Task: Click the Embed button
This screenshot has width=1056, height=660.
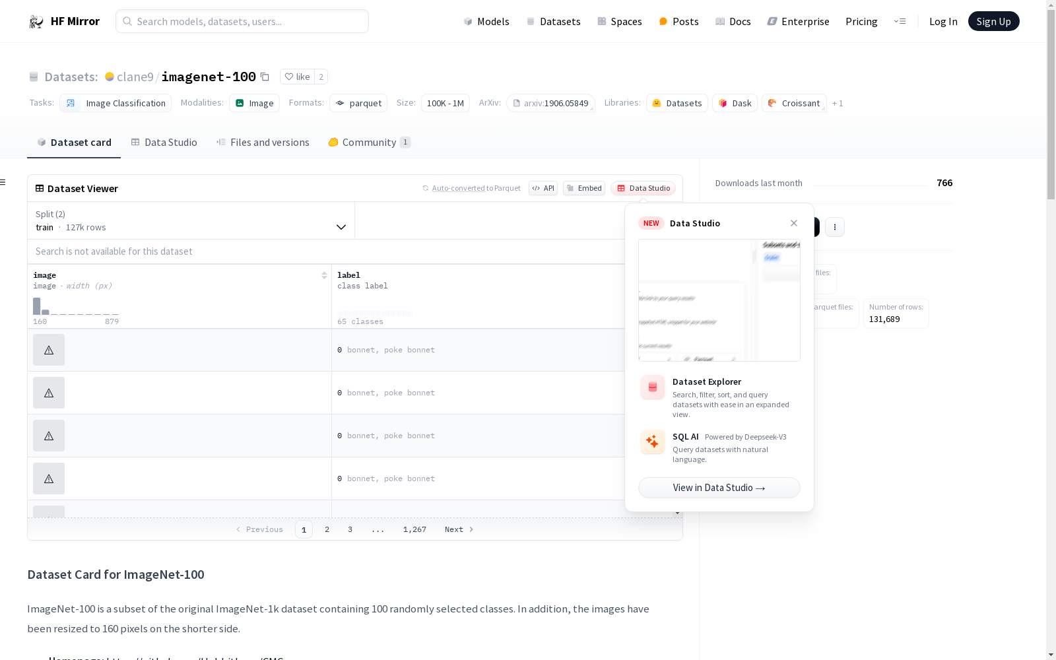Action: (584, 188)
